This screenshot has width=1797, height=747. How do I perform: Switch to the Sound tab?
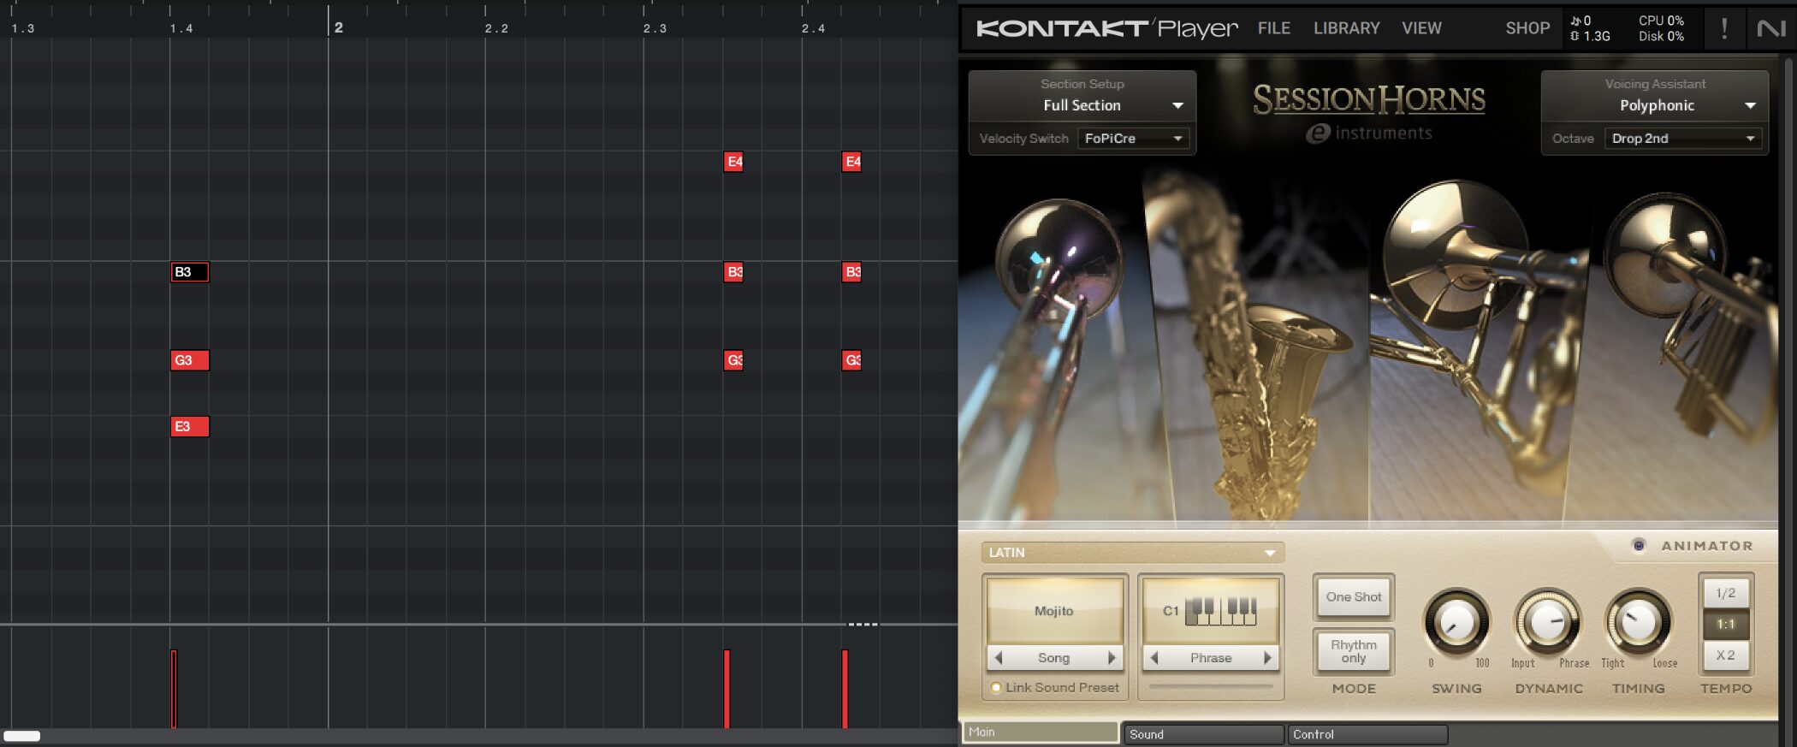click(x=1202, y=734)
